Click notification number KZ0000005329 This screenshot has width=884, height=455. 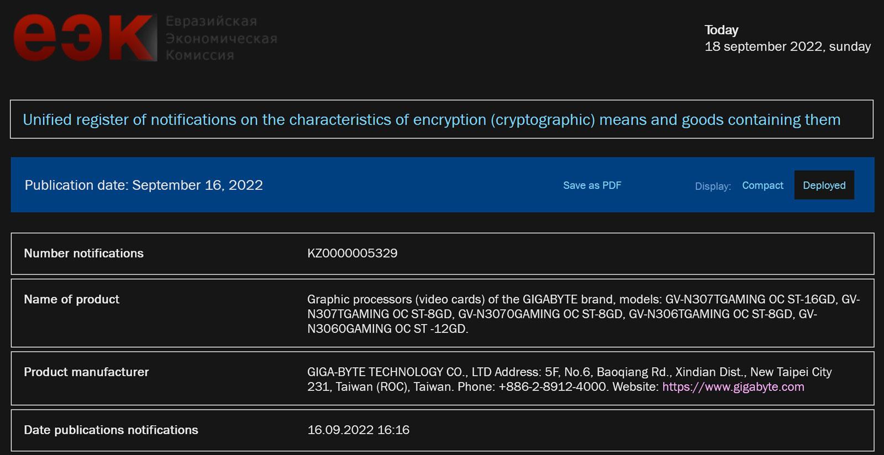(352, 253)
